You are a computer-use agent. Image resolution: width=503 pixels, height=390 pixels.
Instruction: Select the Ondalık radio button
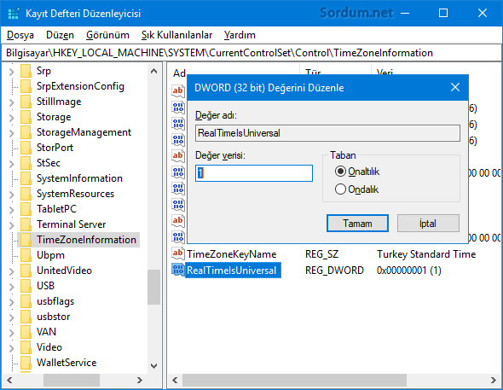coord(340,189)
